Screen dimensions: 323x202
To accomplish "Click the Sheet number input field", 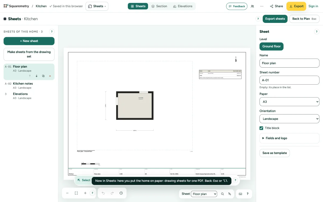I will tap(289, 80).
